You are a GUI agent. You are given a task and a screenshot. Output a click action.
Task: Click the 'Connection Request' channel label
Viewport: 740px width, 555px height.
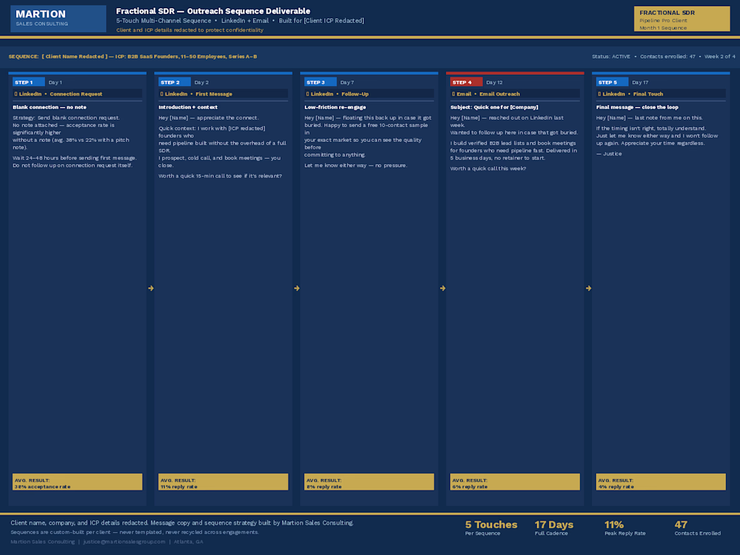click(x=76, y=94)
